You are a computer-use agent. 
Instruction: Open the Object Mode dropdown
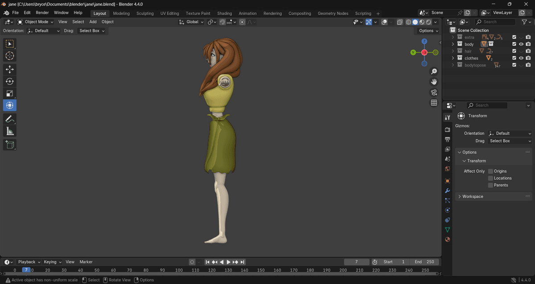tap(36, 22)
